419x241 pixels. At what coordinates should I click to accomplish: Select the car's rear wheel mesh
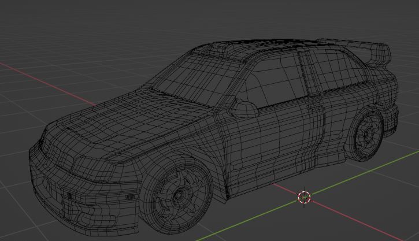(x=366, y=134)
